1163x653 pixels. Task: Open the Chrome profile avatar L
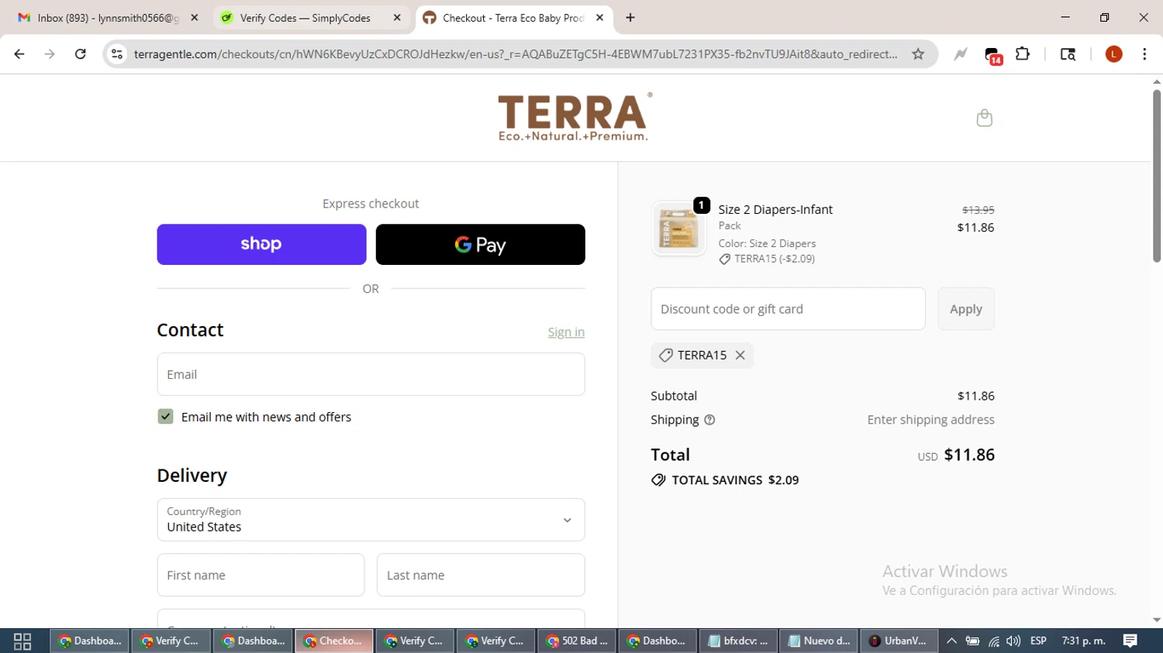point(1113,54)
